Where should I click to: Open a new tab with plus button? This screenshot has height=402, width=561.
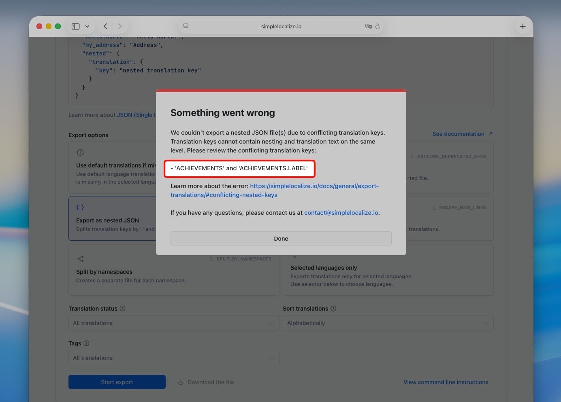[523, 26]
